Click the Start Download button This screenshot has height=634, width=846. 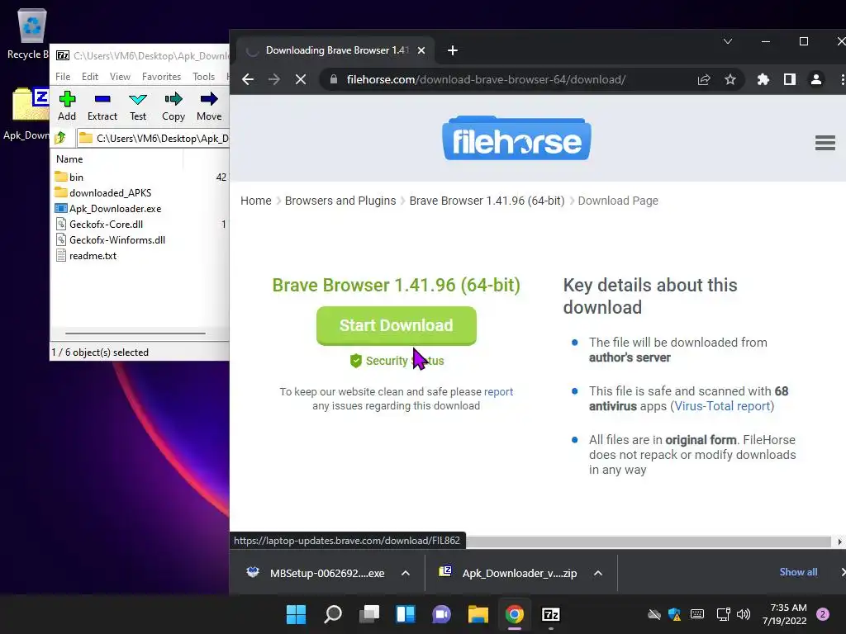pyautogui.click(x=396, y=325)
